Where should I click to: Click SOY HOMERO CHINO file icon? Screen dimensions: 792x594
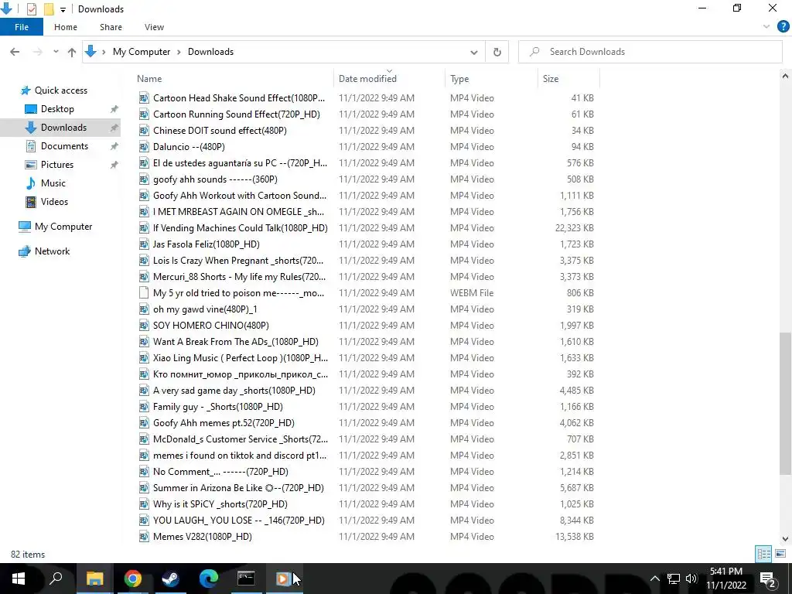[x=144, y=326]
